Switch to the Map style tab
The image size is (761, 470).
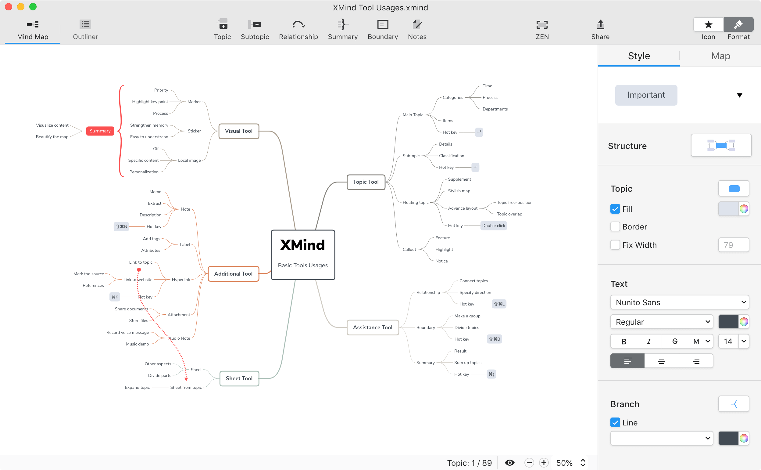pyautogui.click(x=721, y=56)
